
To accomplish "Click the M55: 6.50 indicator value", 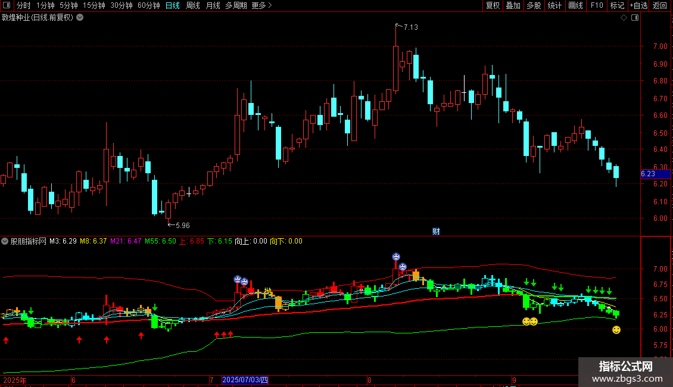I will (x=161, y=241).
